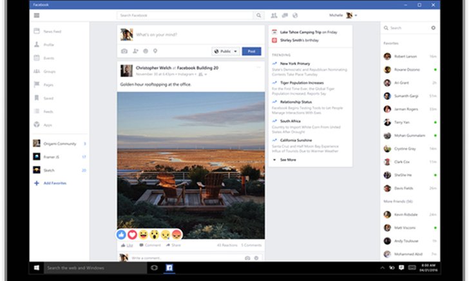Open messages icon in header
This screenshot has height=281, width=469.
click(285, 15)
